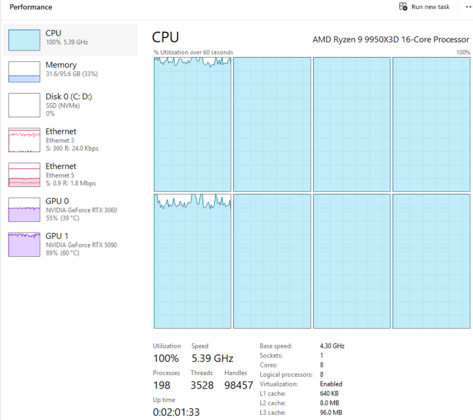Click the 5.39 GHz Speed value
Viewport: 473px width, 420px height.
tap(212, 358)
